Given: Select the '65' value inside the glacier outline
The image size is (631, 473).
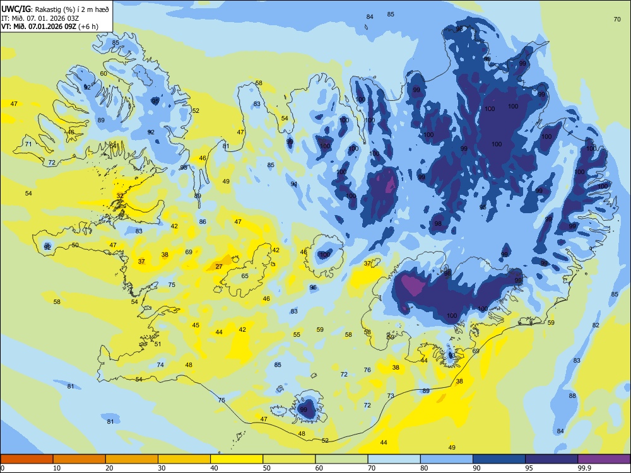Looking at the screenshot, I should 245,276.
